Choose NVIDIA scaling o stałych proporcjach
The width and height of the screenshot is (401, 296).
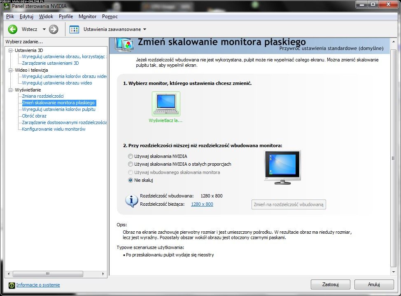pyautogui.click(x=131, y=164)
